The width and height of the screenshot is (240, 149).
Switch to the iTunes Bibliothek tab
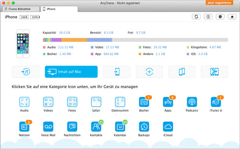pyautogui.click(x=21, y=9)
